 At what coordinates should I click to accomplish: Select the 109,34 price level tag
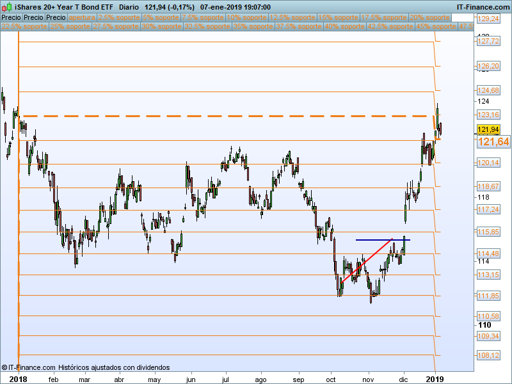[x=488, y=336]
